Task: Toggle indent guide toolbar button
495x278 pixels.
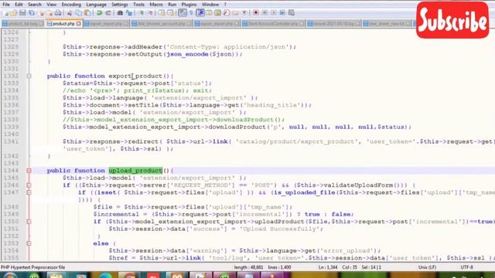Action: click(200, 13)
